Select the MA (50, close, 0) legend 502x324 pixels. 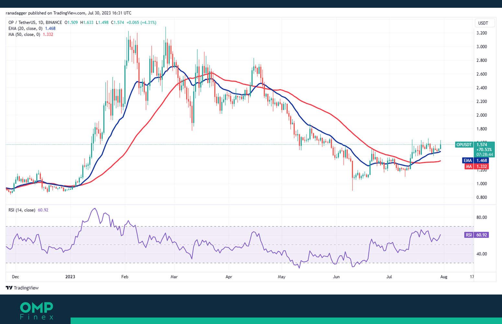click(31, 34)
